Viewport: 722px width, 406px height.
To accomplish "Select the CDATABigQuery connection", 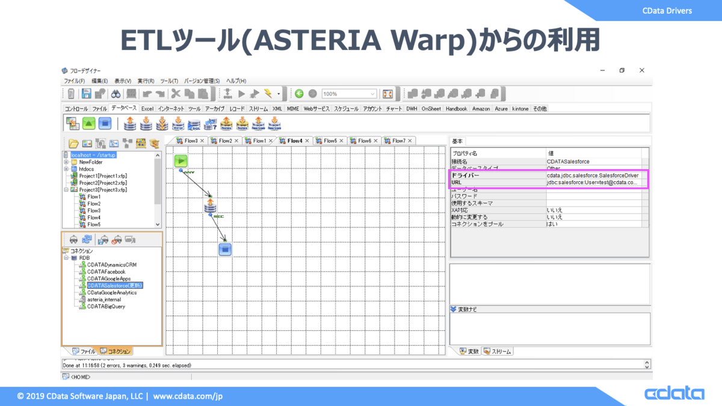I will [106, 306].
